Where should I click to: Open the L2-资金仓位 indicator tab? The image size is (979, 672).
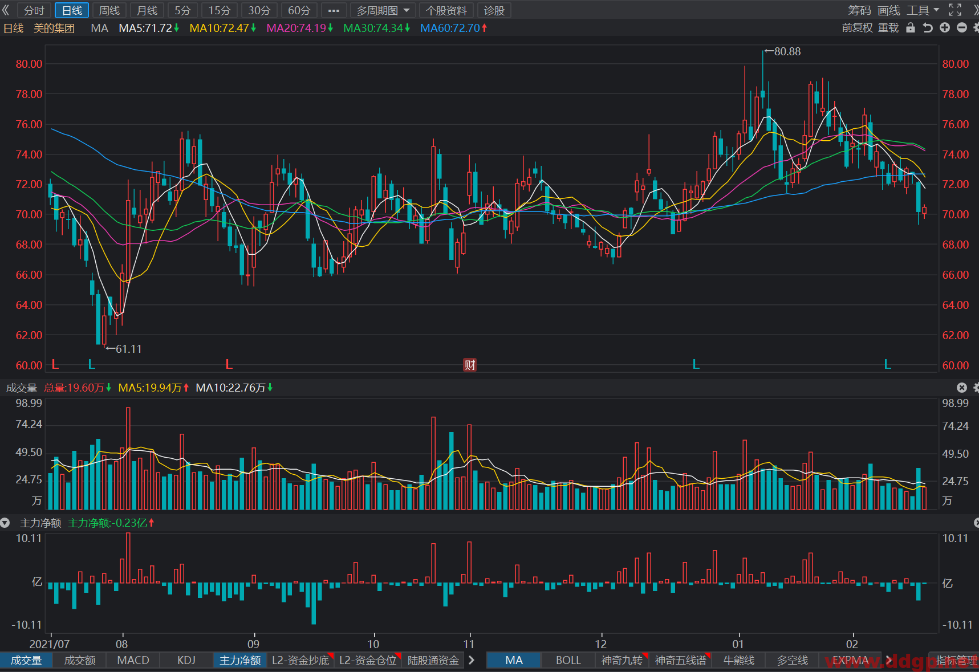pos(368,660)
